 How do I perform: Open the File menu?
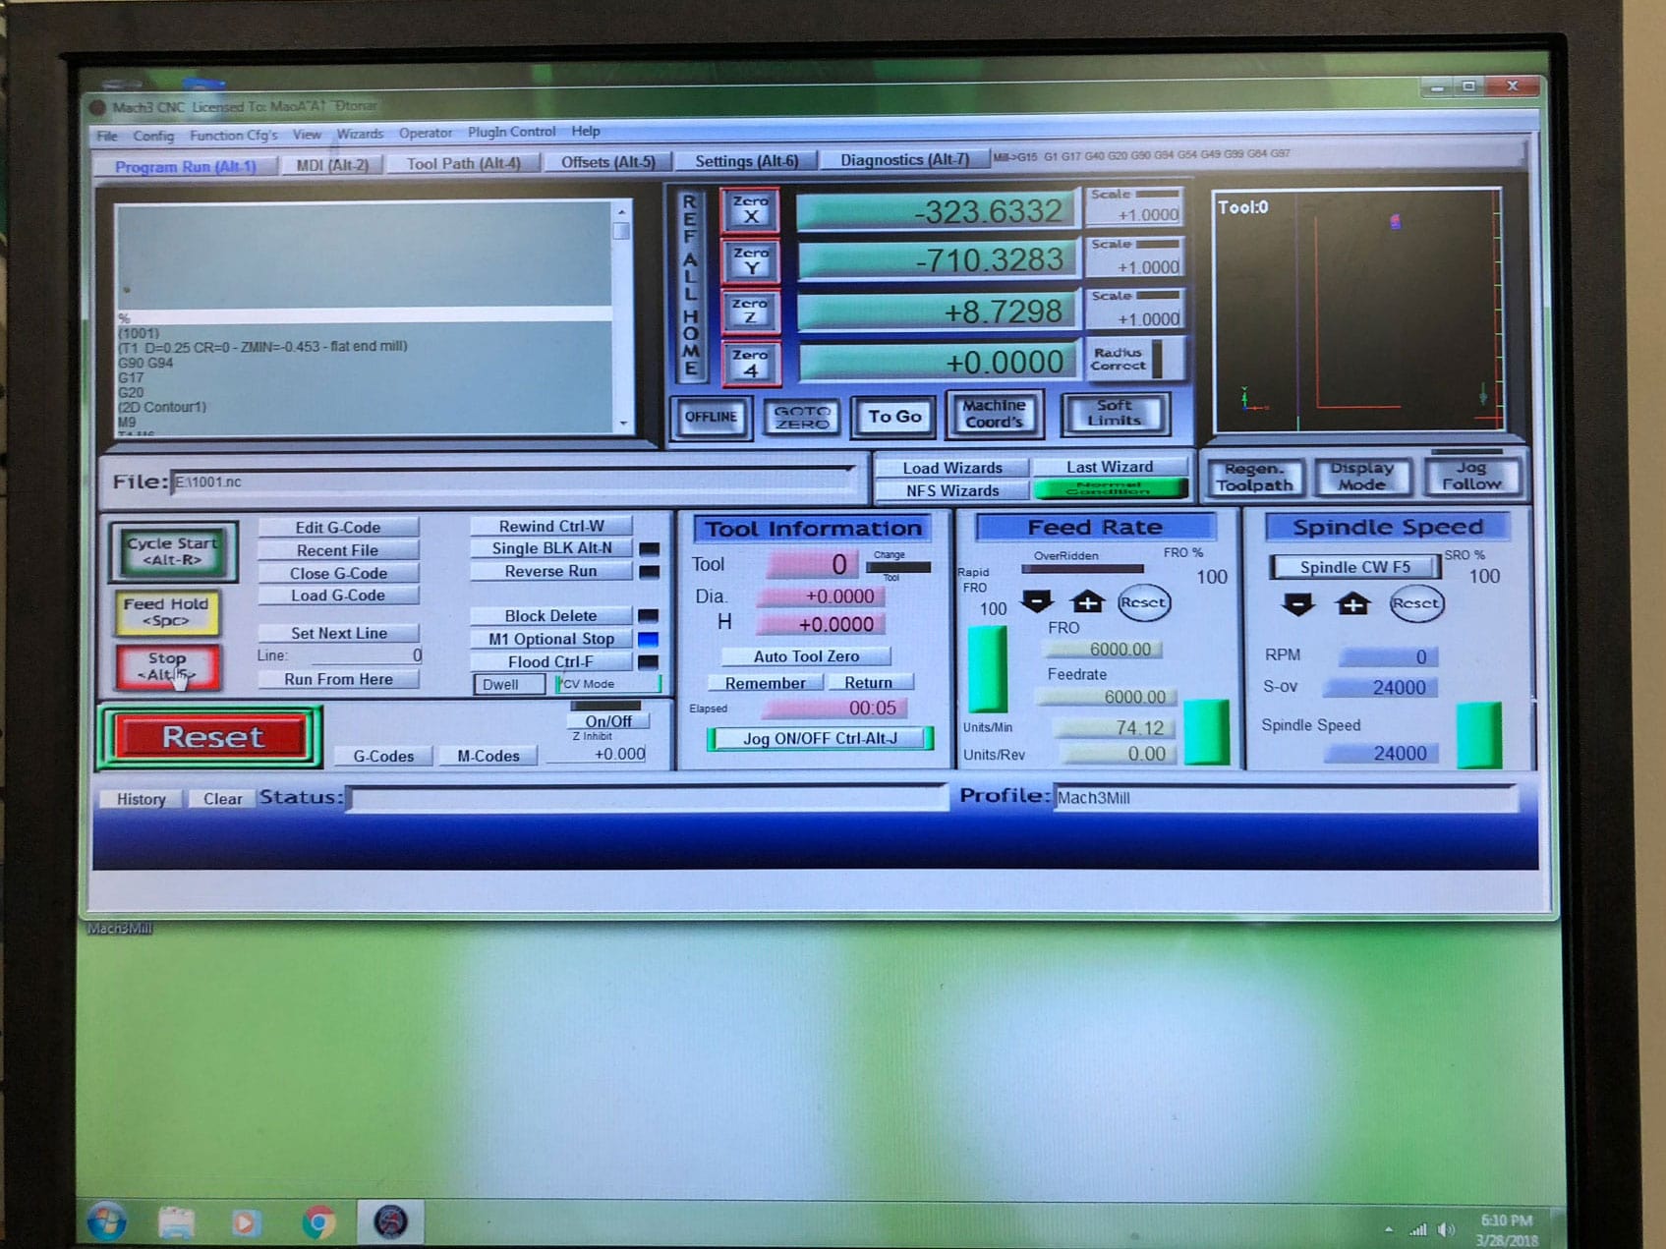[x=107, y=136]
